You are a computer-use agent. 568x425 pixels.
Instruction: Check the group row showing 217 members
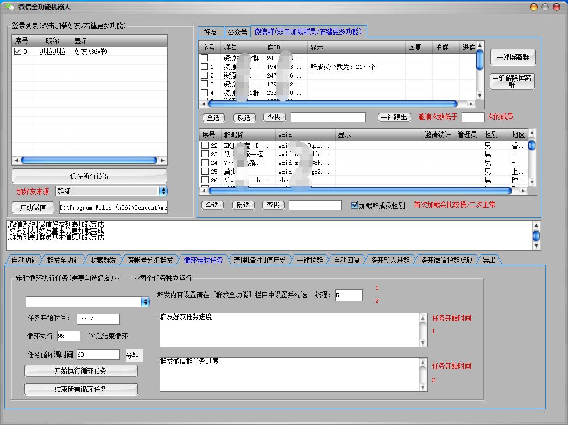coord(205,67)
